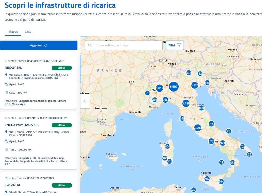
Task: Select the 3.489 cluster near Bologna
Action: pyautogui.click(x=186, y=103)
